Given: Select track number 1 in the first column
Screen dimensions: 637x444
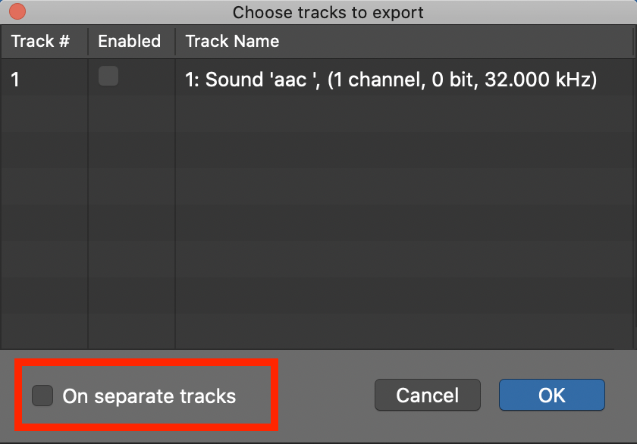Looking at the screenshot, I should [x=14, y=80].
